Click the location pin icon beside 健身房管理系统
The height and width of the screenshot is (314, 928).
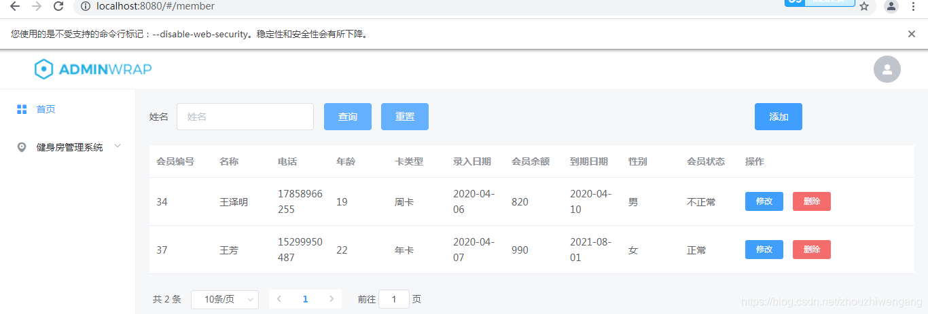pyautogui.click(x=22, y=147)
